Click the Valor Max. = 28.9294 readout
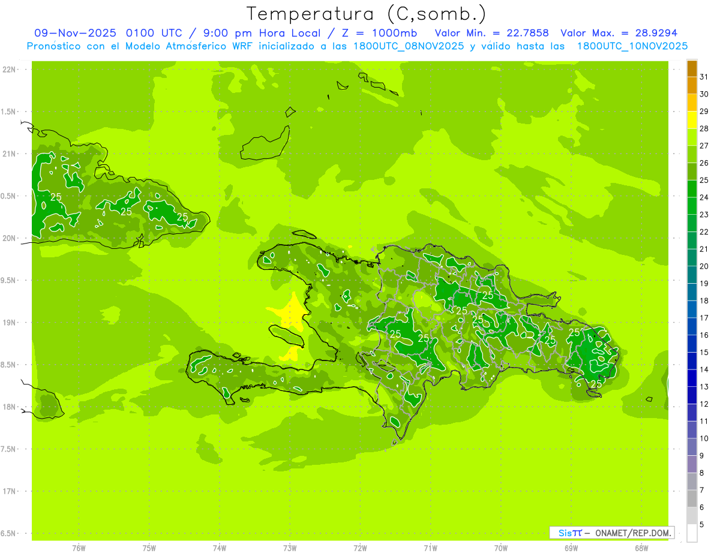Image resolution: width=720 pixels, height=556 pixels. [x=619, y=33]
